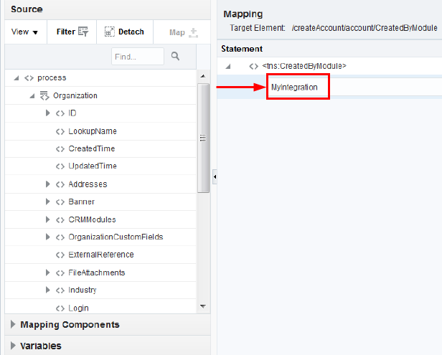Select the CRMModules element label
Image resolution: width=442 pixels, height=355 pixels.
click(x=92, y=219)
